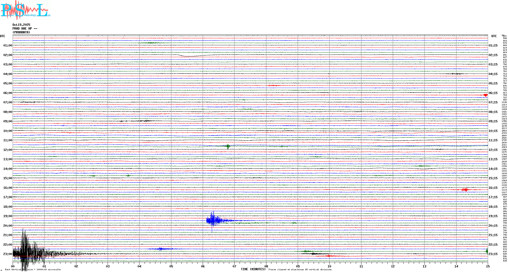Click the (PRAMANTA) station name
Screen dimensions: 508x273
(21, 32)
